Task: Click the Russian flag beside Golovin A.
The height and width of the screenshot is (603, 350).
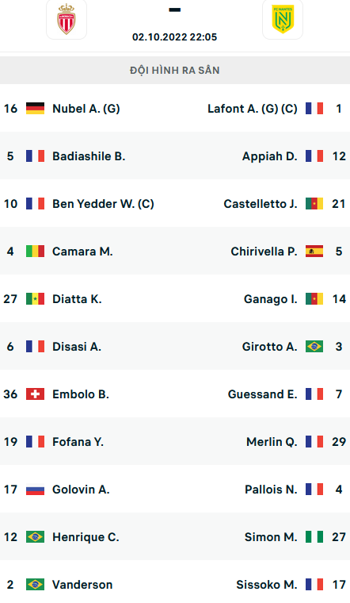Action: (x=35, y=490)
